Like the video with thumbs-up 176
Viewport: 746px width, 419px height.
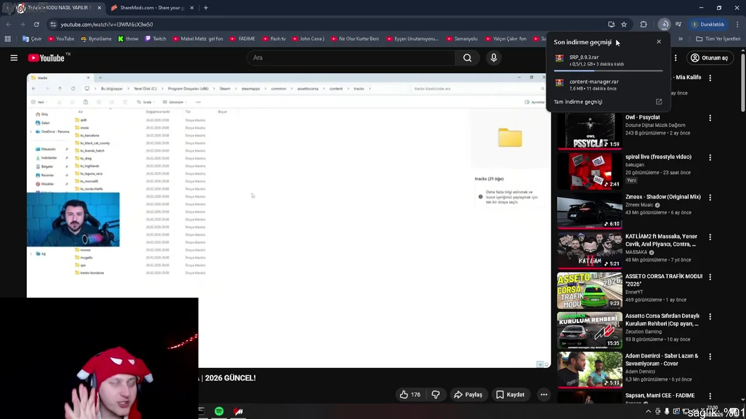tap(410, 395)
